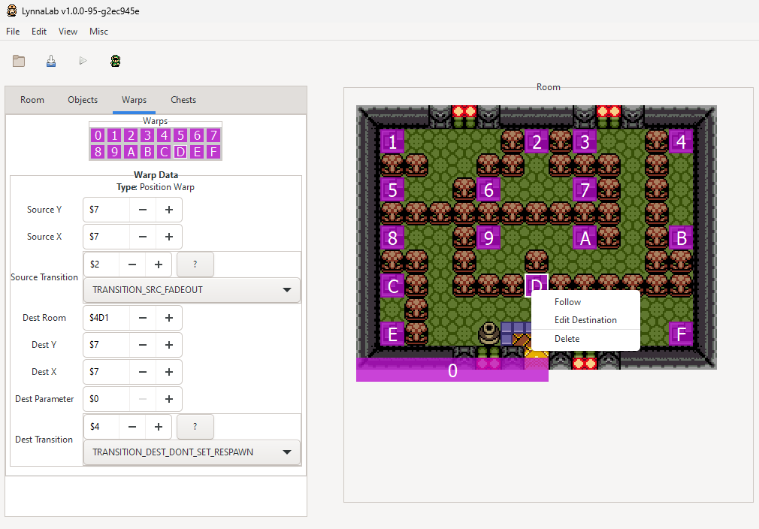Increase the Dest Room value

tap(169, 318)
